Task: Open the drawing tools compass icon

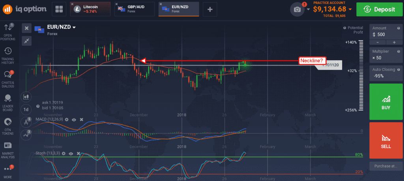Action: point(26,121)
